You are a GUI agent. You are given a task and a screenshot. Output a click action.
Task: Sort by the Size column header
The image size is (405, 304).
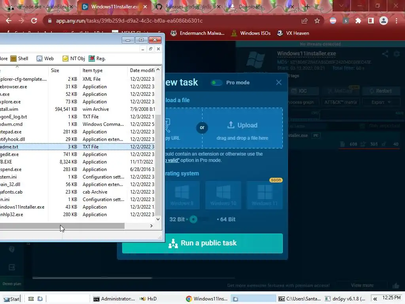tap(64, 70)
